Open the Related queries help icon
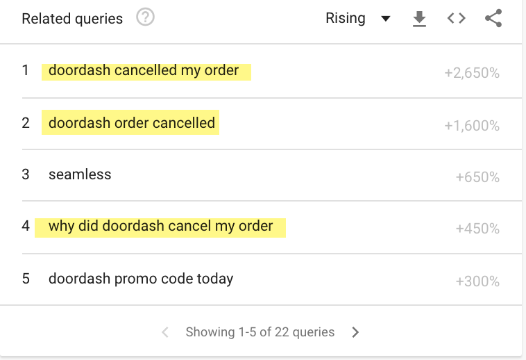The width and height of the screenshot is (526, 360). pos(145,17)
